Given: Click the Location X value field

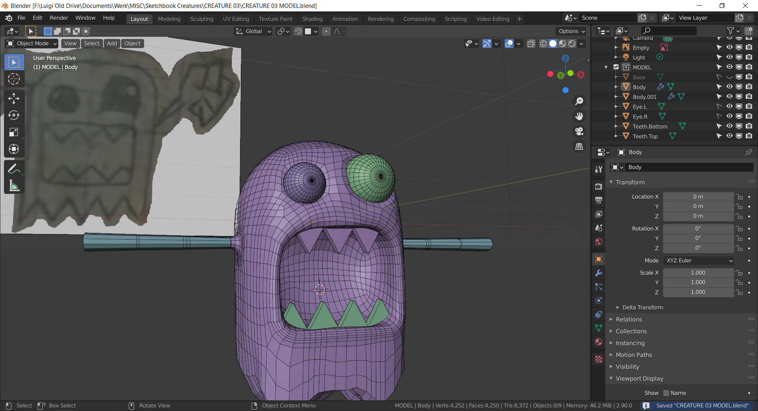Looking at the screenshot, I should pos(698,197).
